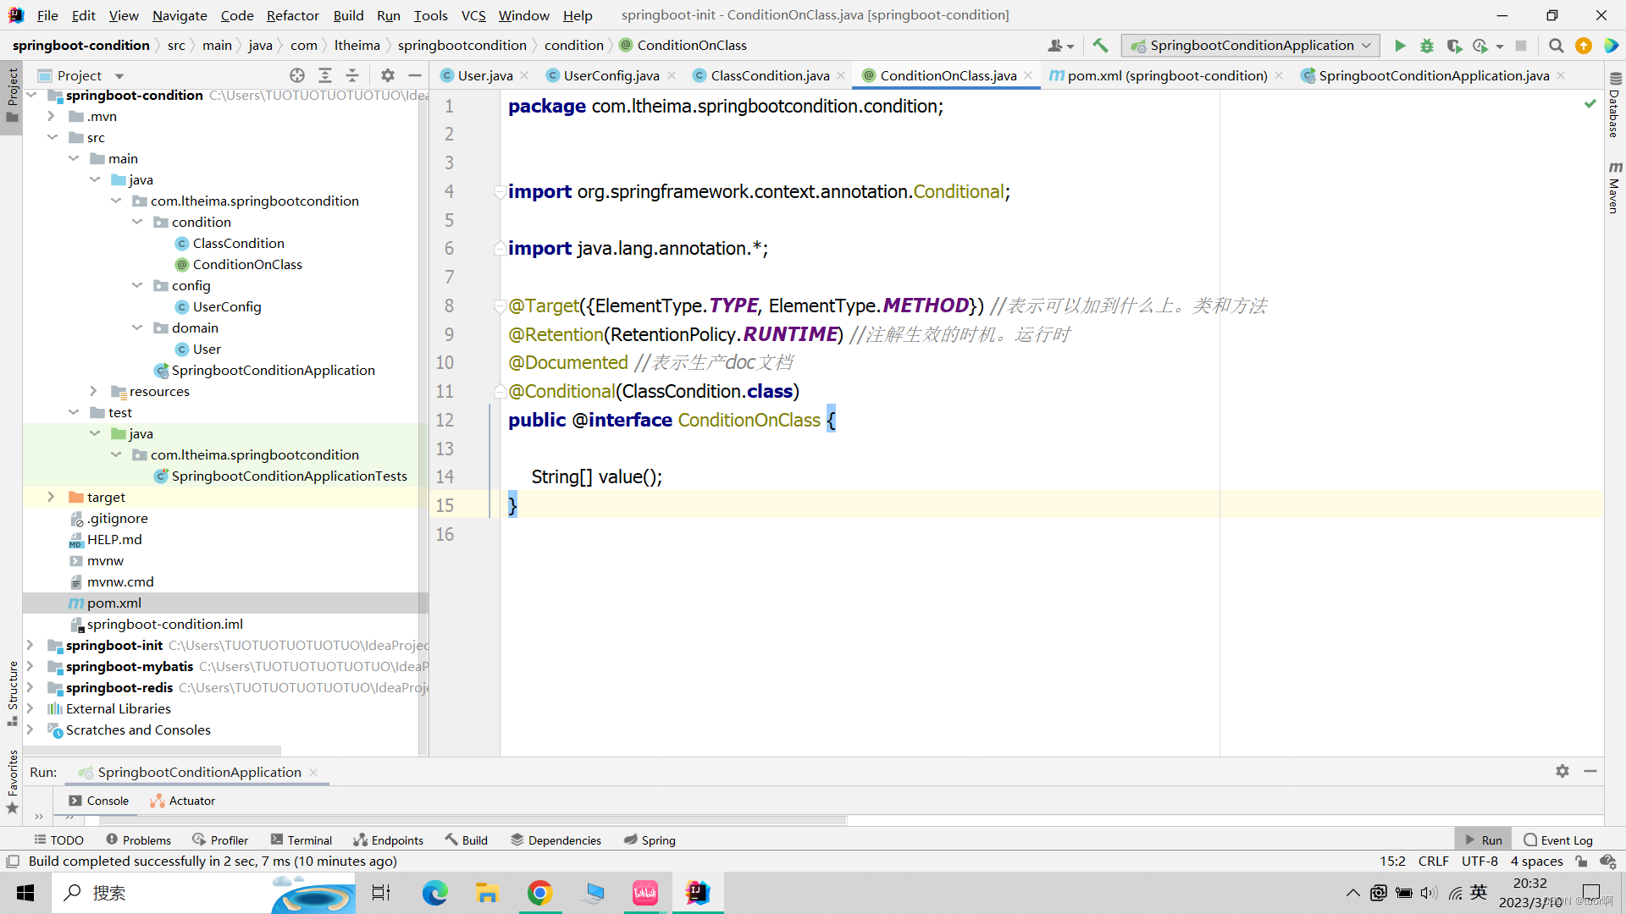Image resolution: width=1626 pixels, height=914 pixels.
Task: Collapse all nodes in the Project tree
Action: pos(352,75)
